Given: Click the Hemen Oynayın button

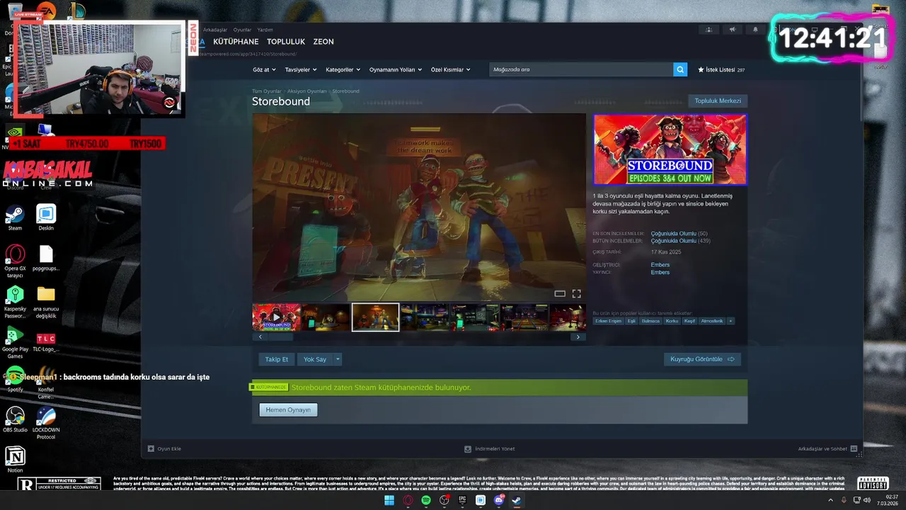Looking at the screenshot, I should (288, 409).
